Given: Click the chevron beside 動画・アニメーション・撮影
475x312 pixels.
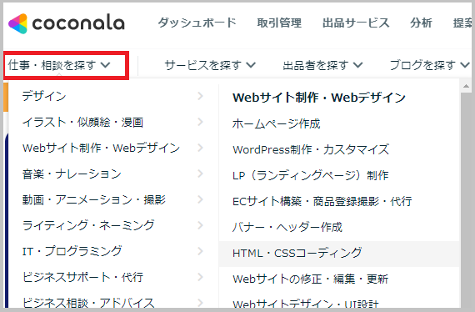Looking at the screenshot, I should (200, 199).
